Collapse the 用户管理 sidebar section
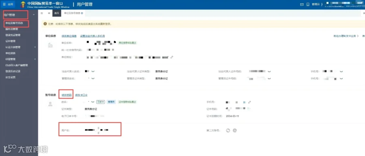Screen dimensions: 365x156 (x=34, y=15)
